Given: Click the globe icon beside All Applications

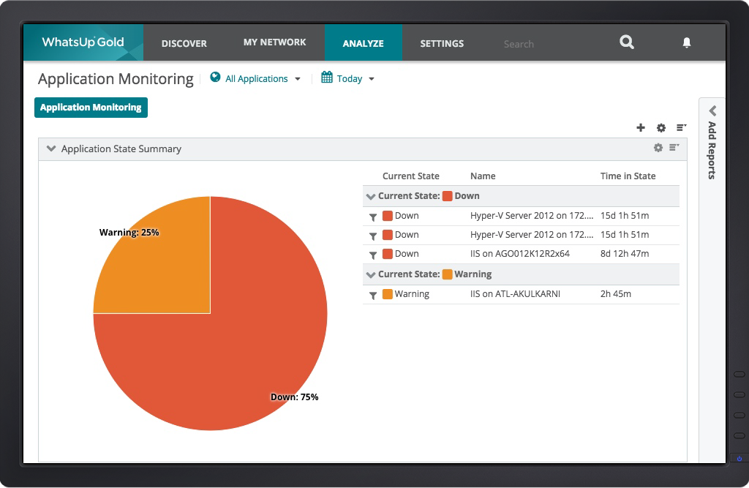Looking at the screenshot, I should click(216, 77).
